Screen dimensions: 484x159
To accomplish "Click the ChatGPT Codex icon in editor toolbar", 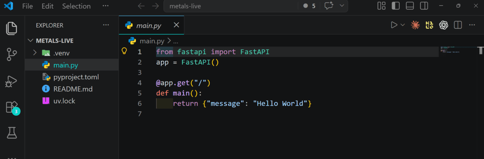I will click(444, 25).
